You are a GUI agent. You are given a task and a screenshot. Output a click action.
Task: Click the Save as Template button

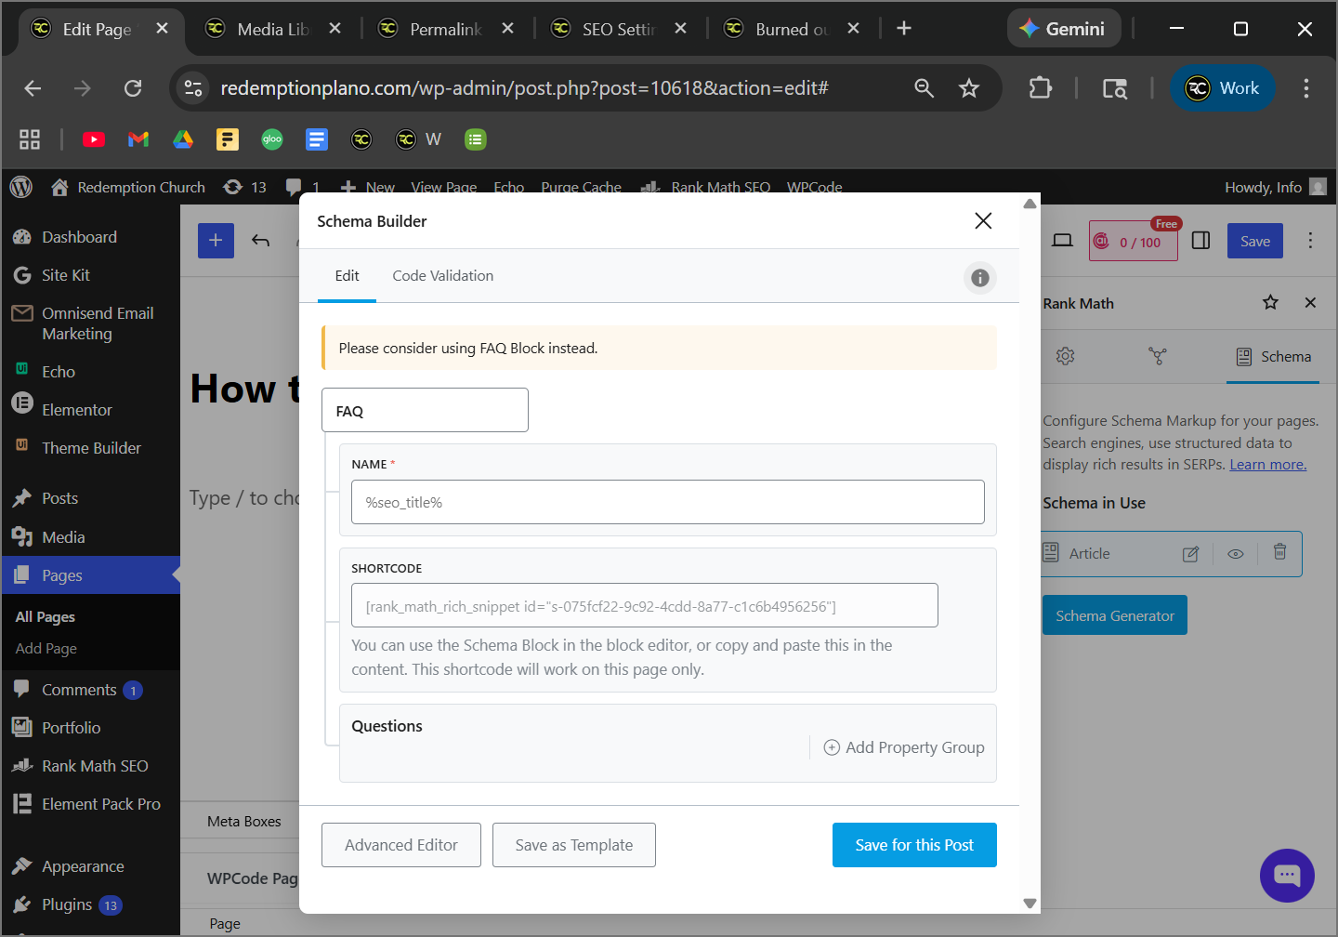pos(573,845)
